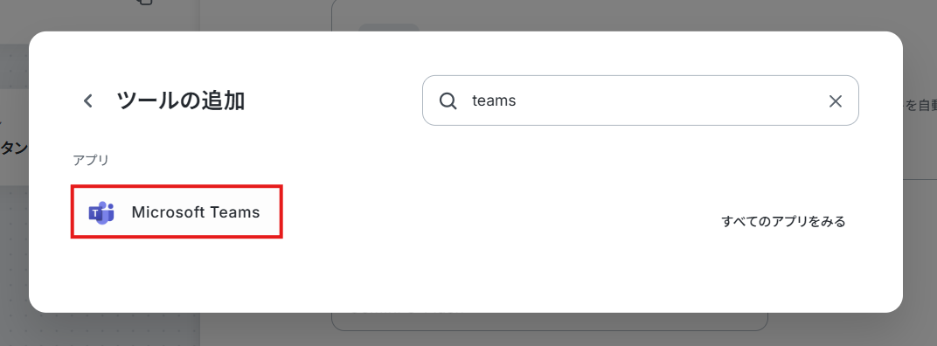The width and height of the screenshot is (937, 346).
Task: Return to previous tool screen via chevron
Action: (x=87, y=101)
